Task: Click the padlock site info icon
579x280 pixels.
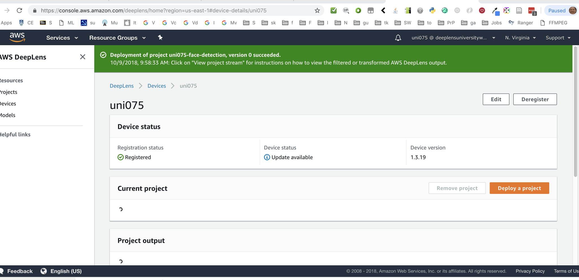Action: click(35, 10)
